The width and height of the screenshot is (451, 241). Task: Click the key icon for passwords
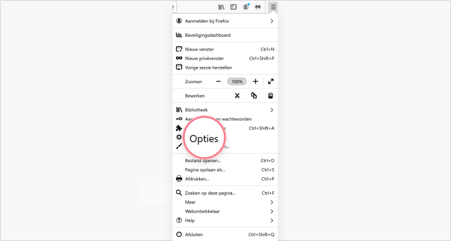coord(179,119)
